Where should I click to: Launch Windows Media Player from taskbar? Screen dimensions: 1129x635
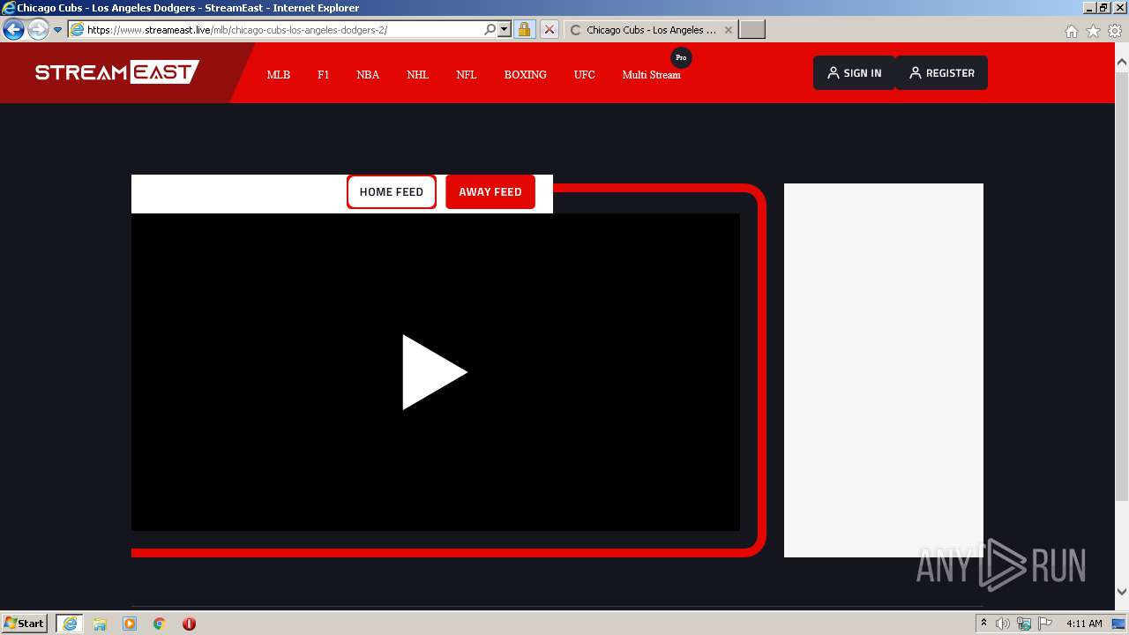(x=130, y=624)
